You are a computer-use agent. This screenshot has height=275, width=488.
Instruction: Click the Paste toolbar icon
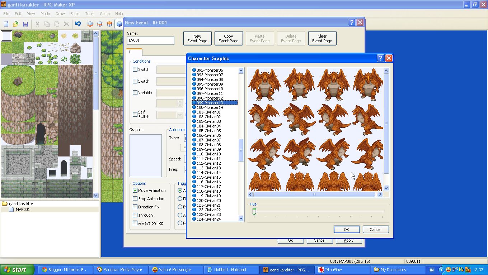coord(57,24)
